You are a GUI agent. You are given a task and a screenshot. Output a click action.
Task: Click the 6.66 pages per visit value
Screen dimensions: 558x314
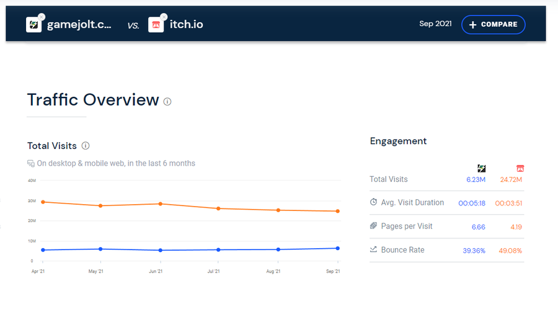[479, 227]
